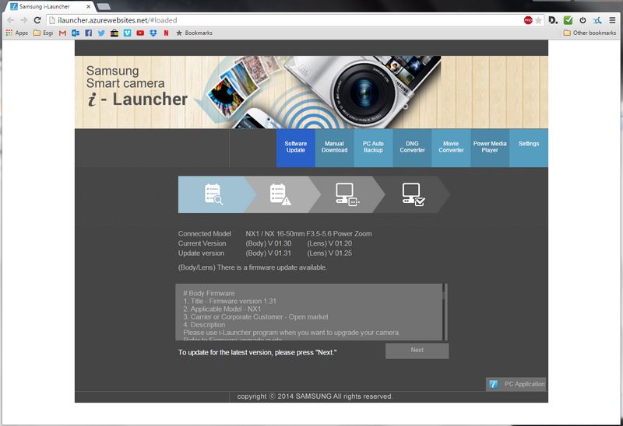
Task: Click the power symbol extension icon
Action: [583, 20]
